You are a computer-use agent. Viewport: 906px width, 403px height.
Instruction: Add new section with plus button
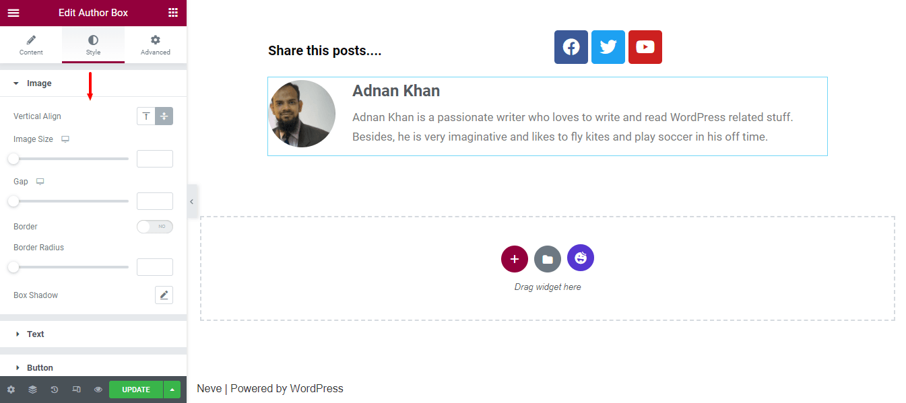515,259
